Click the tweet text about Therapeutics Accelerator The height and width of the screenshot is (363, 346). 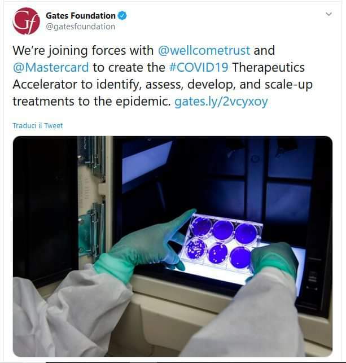(163, 76)
